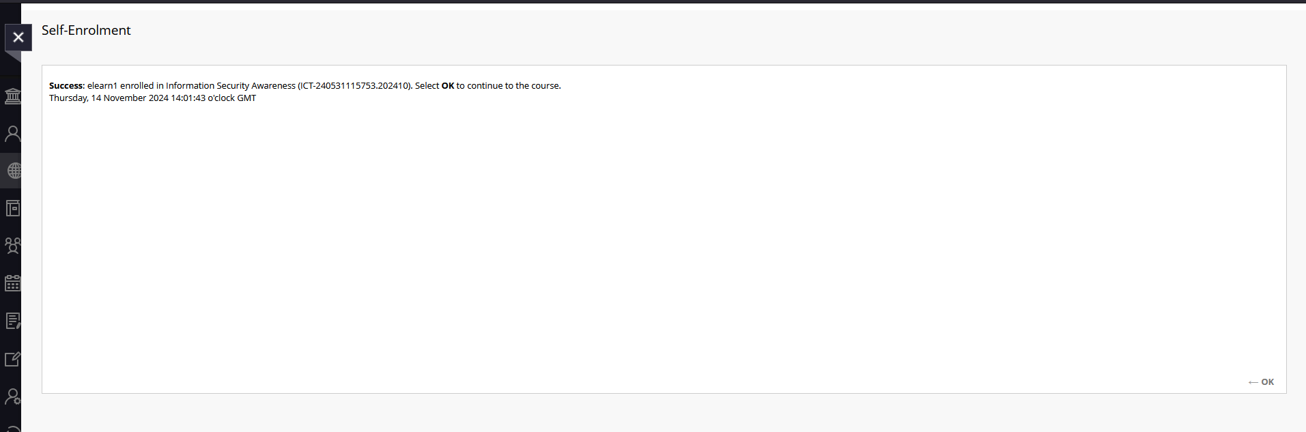Viewport: 1306px width, 432px height.
Task: Open the Institution Page icon in sidebar
Action: pyautogui.click(x=12, y=96)
